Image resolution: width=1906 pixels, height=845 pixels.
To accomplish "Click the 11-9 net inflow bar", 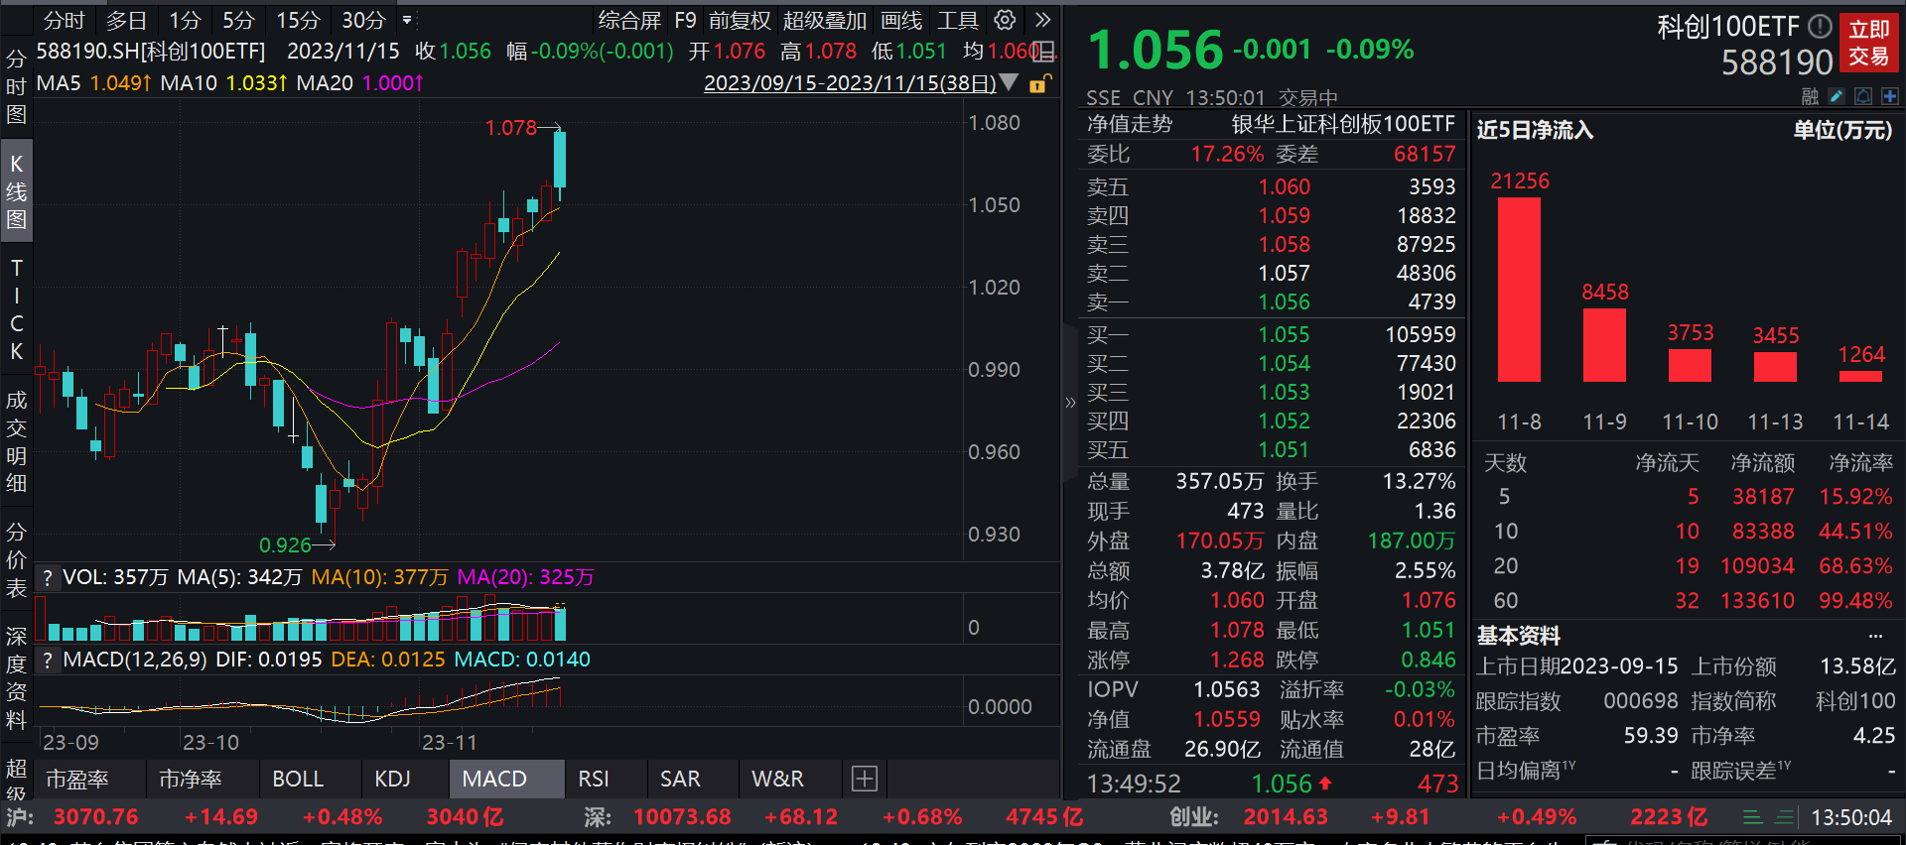I will [x=1604, y=345].
